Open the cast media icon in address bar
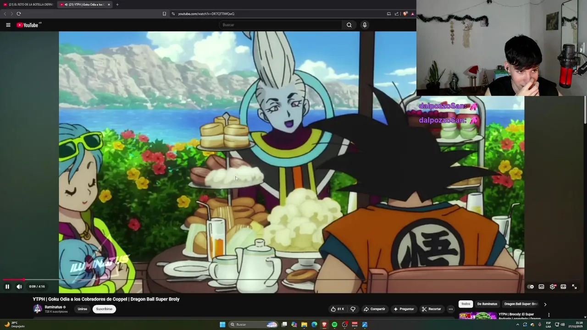Image resolution: width=587 pixels, height=330 pixels. [388, 14]
